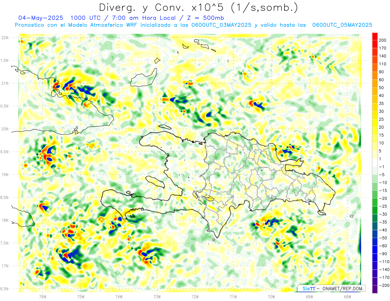Click the "73W" longitude label
Image resolution: width=390 pixels, height=301 pixels.
tap(157, 296)
